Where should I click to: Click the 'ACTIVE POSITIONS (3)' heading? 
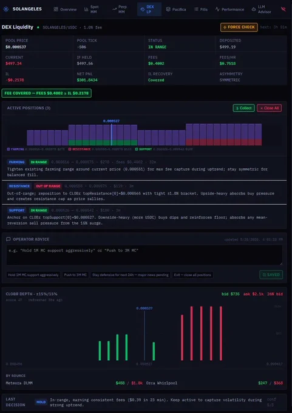point(29,108)
